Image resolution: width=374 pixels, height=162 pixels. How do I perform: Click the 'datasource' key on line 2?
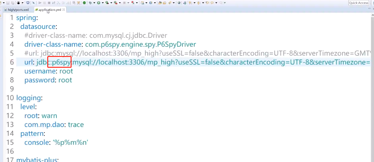pos(38,27)
